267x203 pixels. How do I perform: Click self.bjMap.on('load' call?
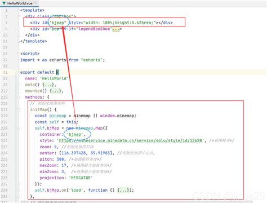(x=59, y=190)
